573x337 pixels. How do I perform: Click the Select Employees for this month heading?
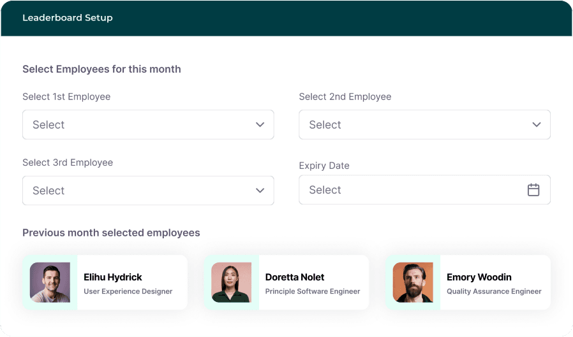tap(101, 69)
